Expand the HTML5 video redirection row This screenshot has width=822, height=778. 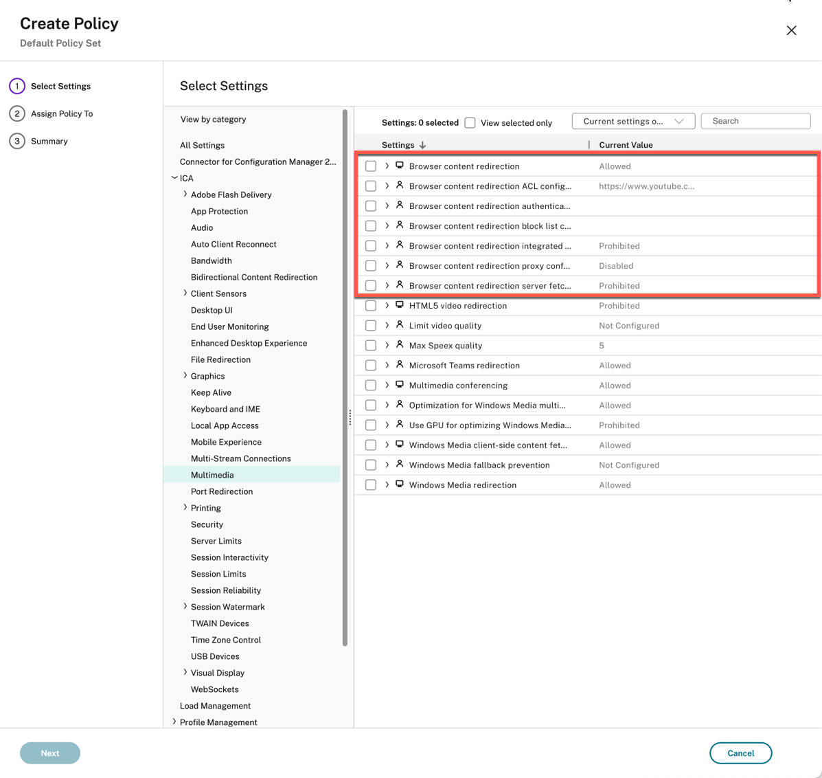pyautogui.click(x=387, y=305)
